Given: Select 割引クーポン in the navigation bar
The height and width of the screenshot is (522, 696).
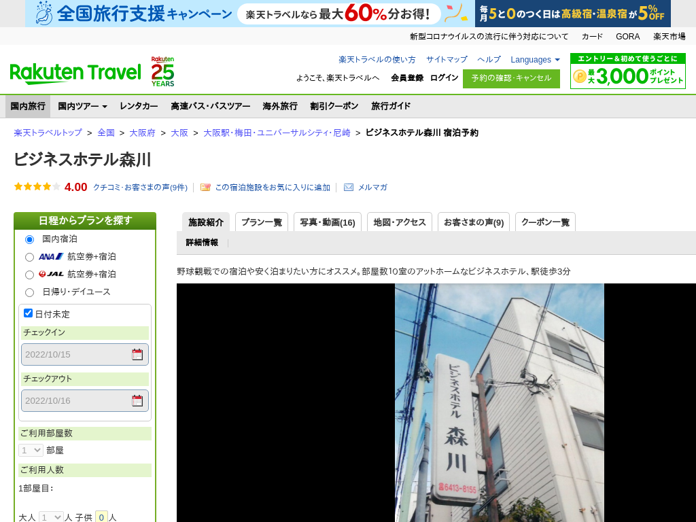Looking at the screenshot, I should 334,106.
